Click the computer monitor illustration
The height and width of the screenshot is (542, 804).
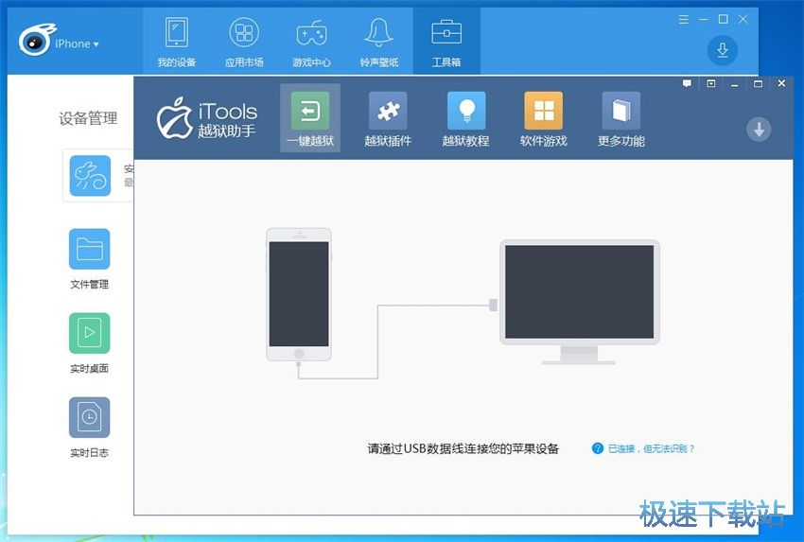coord(580,302)
